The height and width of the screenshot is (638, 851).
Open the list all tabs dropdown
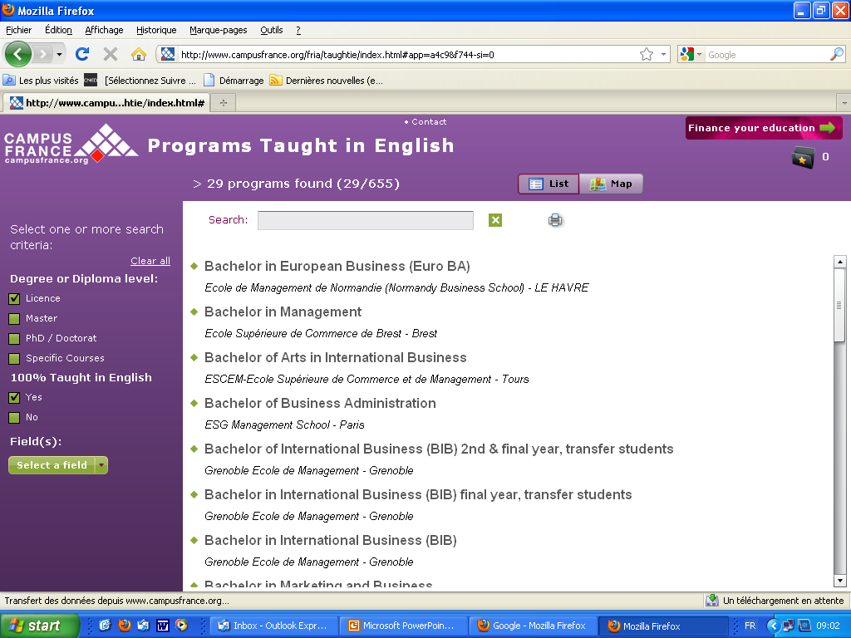point(844,102)
